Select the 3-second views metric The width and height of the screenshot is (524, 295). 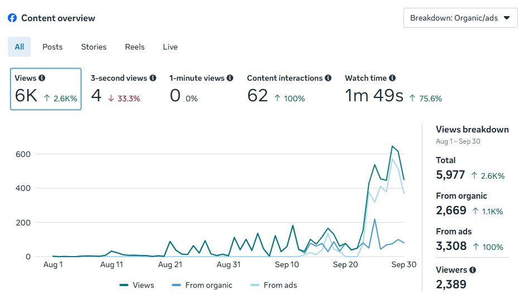click(123, 89)
